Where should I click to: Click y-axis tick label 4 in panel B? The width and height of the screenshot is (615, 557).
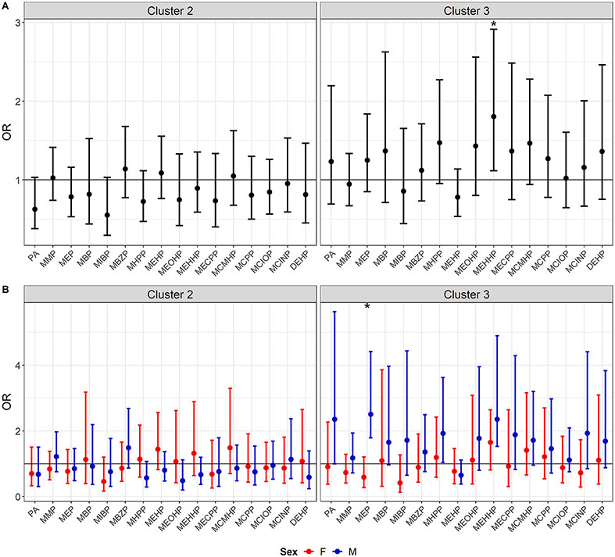tap(16, 365)
